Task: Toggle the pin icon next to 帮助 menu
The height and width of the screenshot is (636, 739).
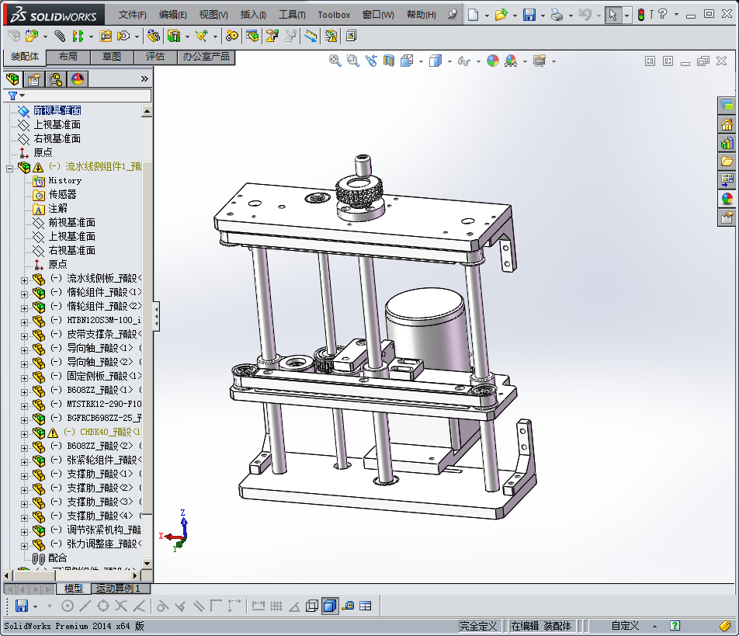Action: (453, 14)
